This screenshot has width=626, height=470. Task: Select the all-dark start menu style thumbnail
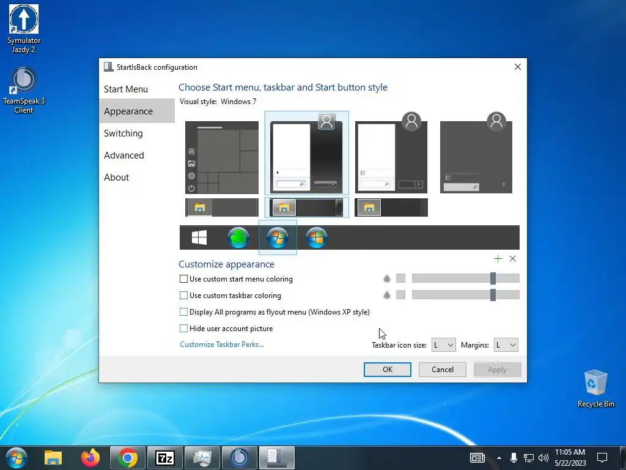pyautogui.click(x=476, y=153)
